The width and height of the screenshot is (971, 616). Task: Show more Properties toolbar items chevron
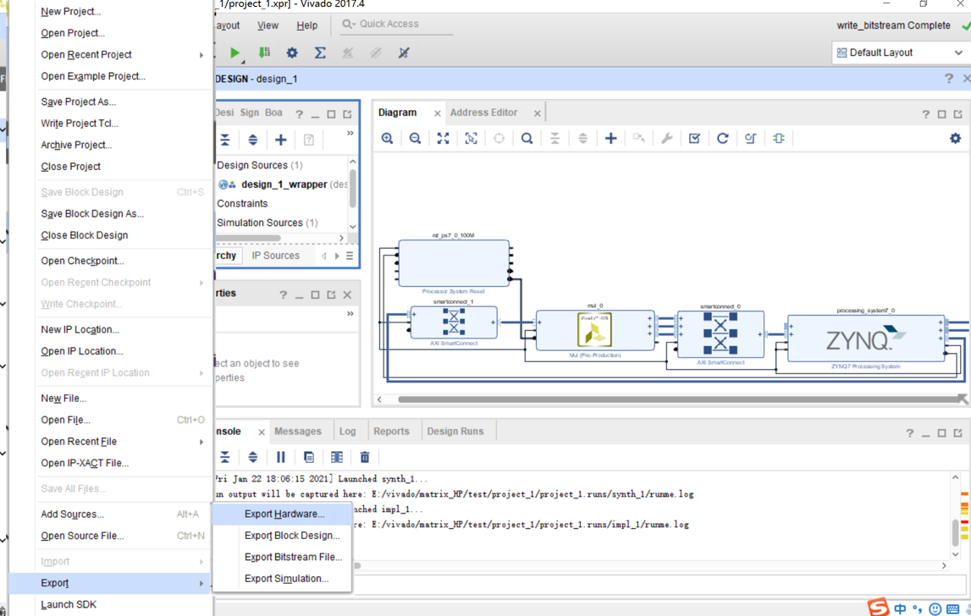pyautogui.click(x=350, y=314)
